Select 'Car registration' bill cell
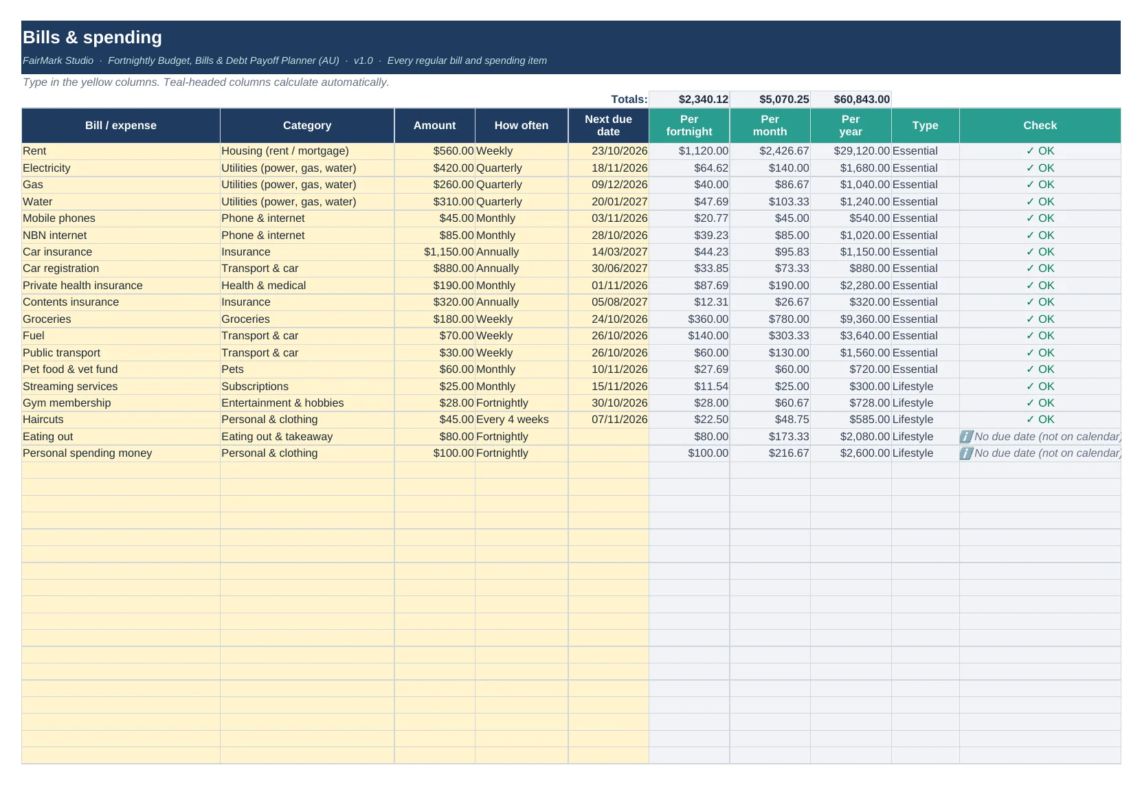1142x785 pixels. (121, 269)
